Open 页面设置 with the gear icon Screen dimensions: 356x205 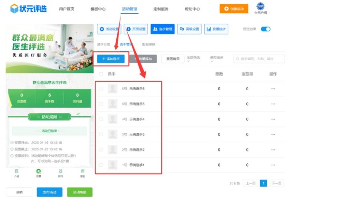(x=136, y=29)
